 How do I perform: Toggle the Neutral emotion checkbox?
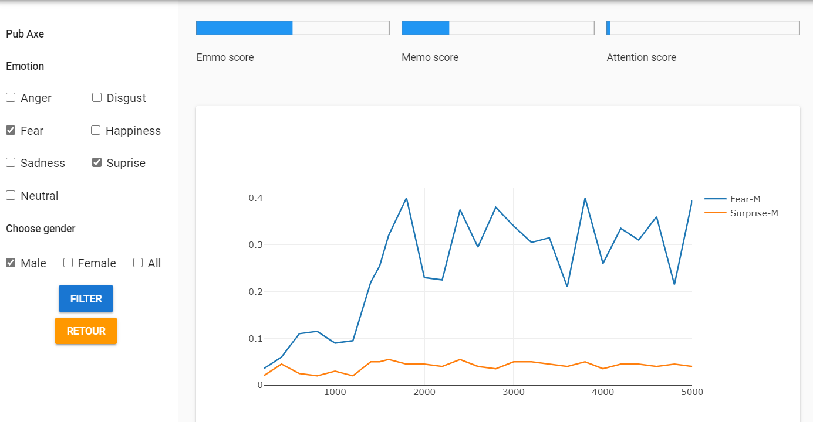[x=11, y=196]
